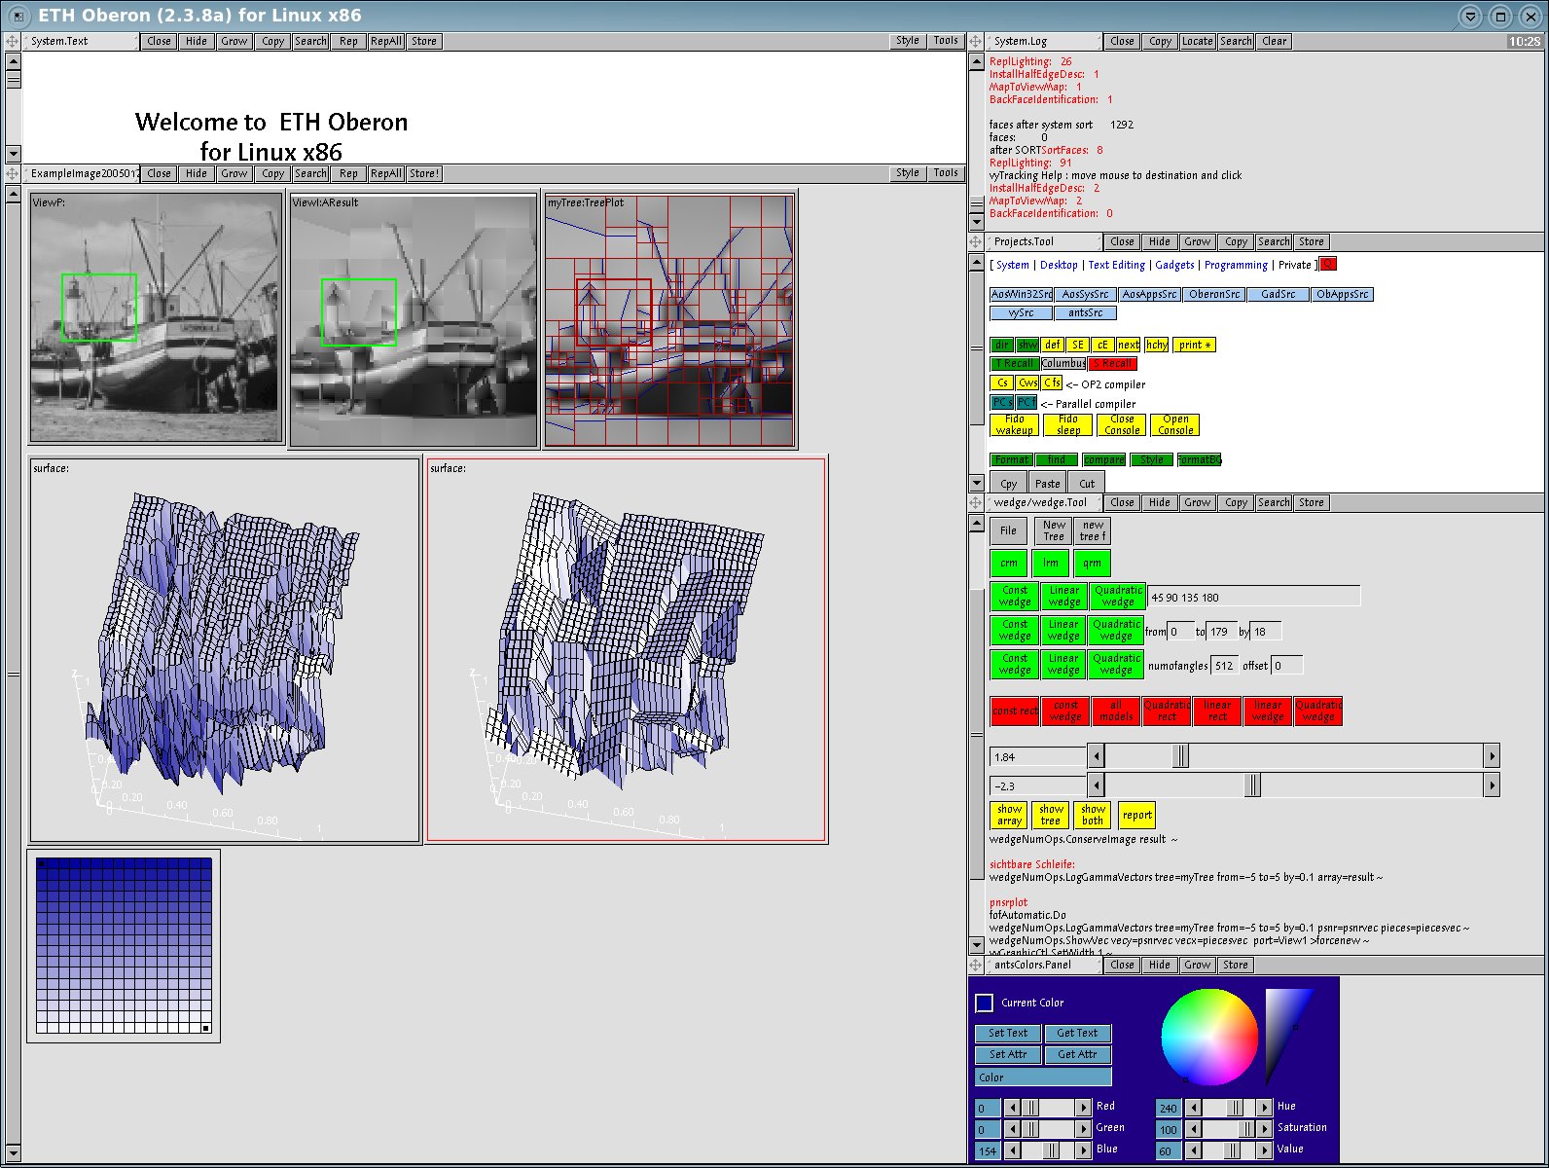Click the left arrow of the Red slider
1549x1168 pixels.
click(x=1013, y=1107)
